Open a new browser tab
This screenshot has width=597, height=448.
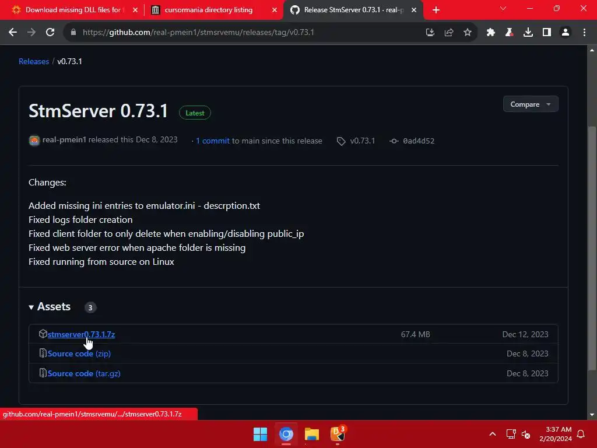pyautogui.click(x=436, y=10)
